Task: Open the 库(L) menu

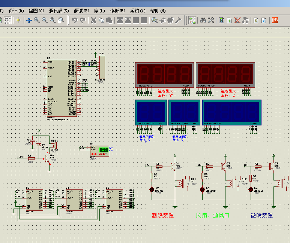Action: [99, 11]
